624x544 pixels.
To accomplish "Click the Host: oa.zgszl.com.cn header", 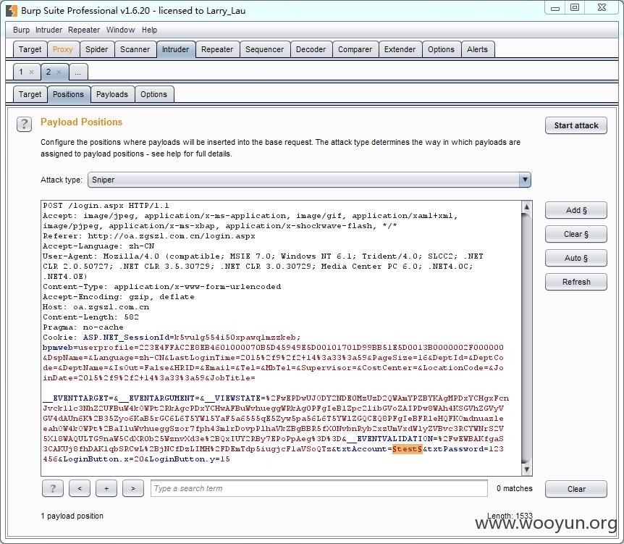I will (x=96, y=307).
